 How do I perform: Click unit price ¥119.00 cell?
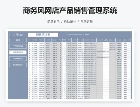pyautogui.click(x=69, y=78)
